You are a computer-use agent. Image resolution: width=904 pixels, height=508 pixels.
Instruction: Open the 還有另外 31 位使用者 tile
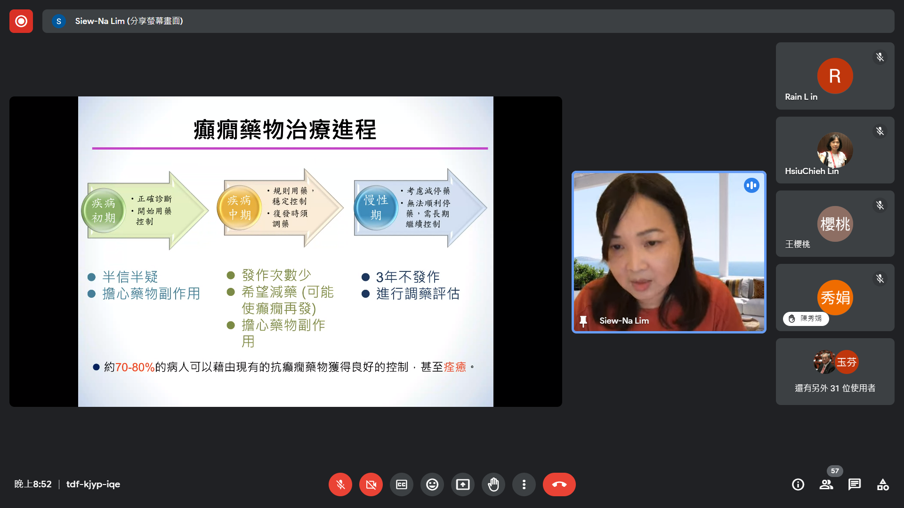pyautogui.click(x=835, y=372)
